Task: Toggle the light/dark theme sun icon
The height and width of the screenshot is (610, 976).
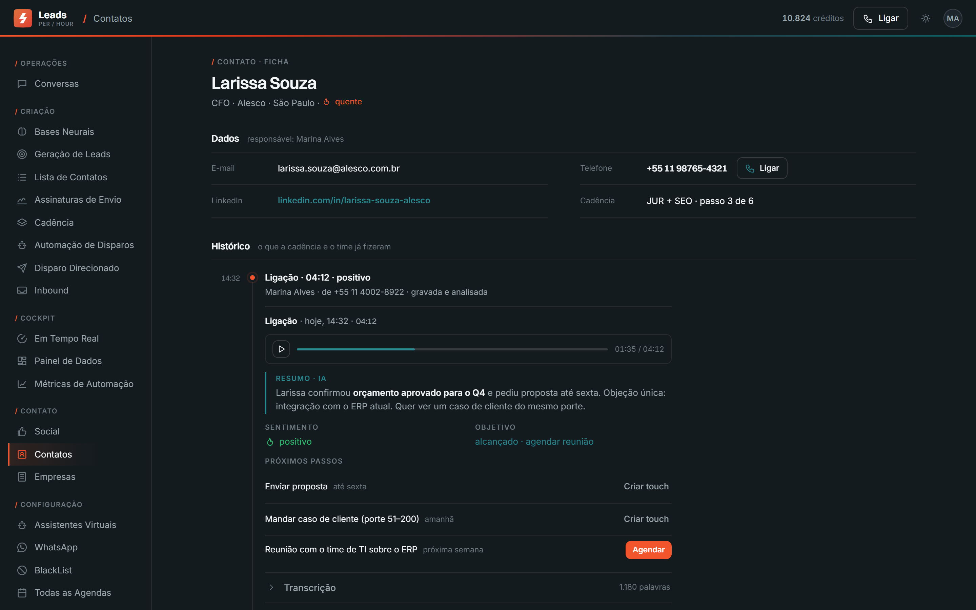Action: tap(926, 18)
